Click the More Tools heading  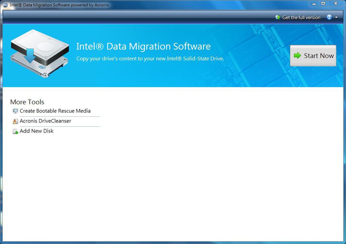pos(27,102)
